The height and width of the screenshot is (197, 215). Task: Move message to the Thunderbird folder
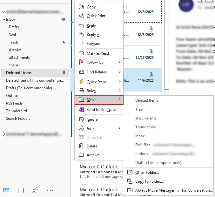coord(145,127)
